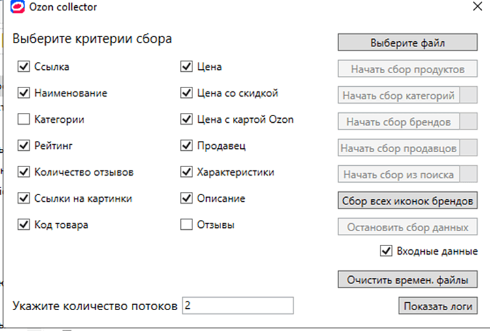Viewport: 490px width, 331px height.
Task: Toggle the Характеристики checkbox
Action: 186,172
